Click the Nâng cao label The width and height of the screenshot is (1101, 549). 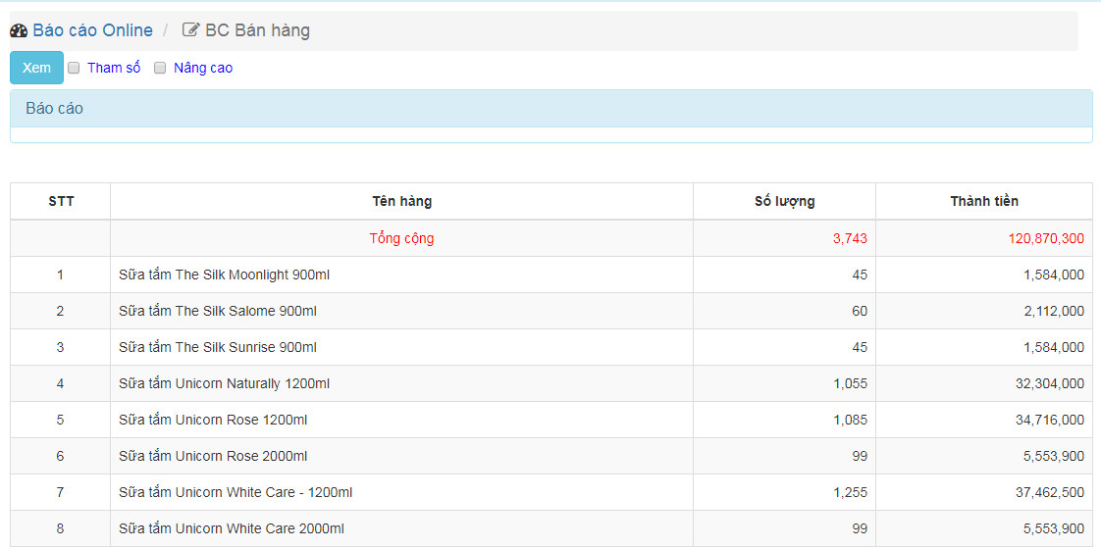pyautogui.click(x=203, y=68)
